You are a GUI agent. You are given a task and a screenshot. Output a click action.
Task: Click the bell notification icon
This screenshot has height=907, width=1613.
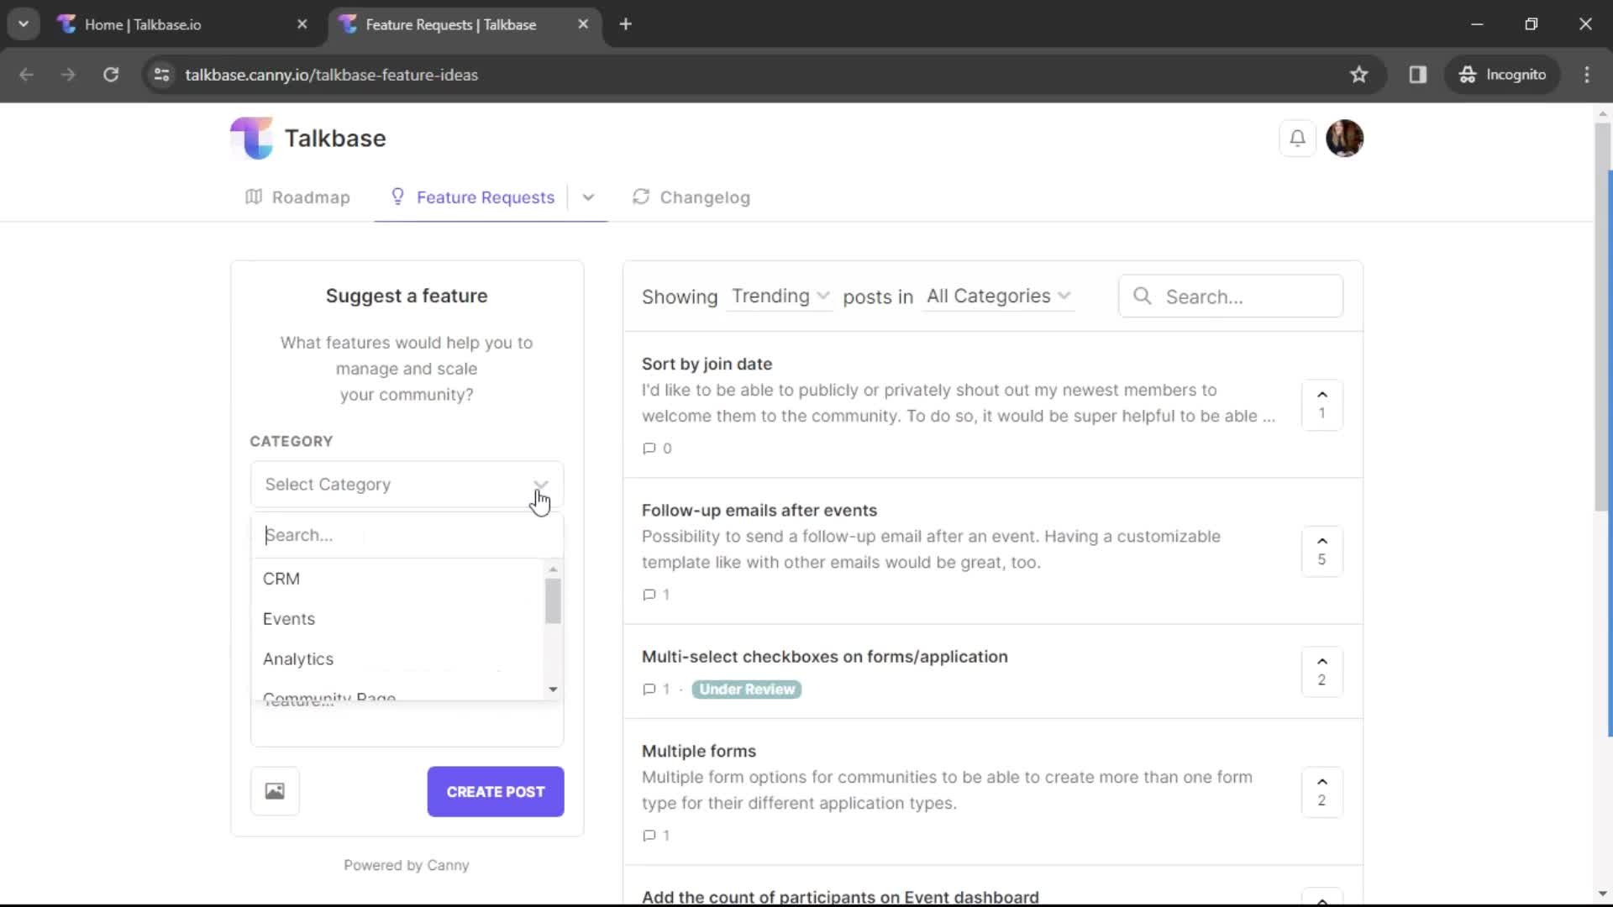(x=1298, y=139)
